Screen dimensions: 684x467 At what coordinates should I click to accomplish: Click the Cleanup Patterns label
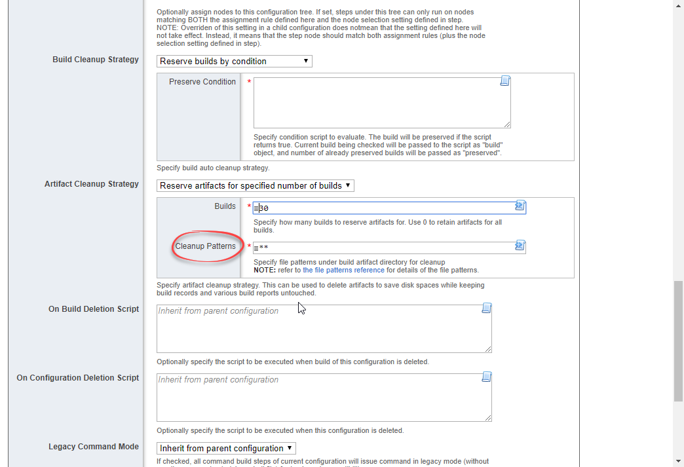[206, 246]
